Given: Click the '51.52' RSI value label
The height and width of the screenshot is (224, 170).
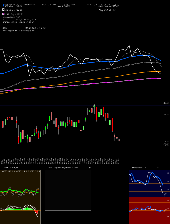Looking at the screenshot, I should (165, 211).
